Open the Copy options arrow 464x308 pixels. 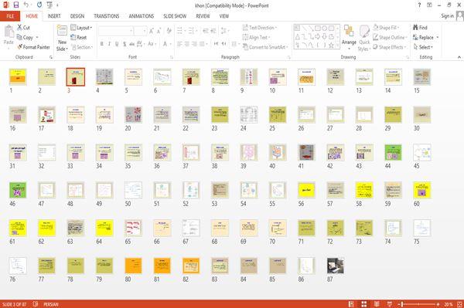[x=37, y=38]
